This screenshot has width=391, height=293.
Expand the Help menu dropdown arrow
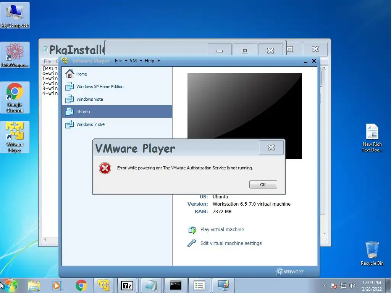[158, 61]
